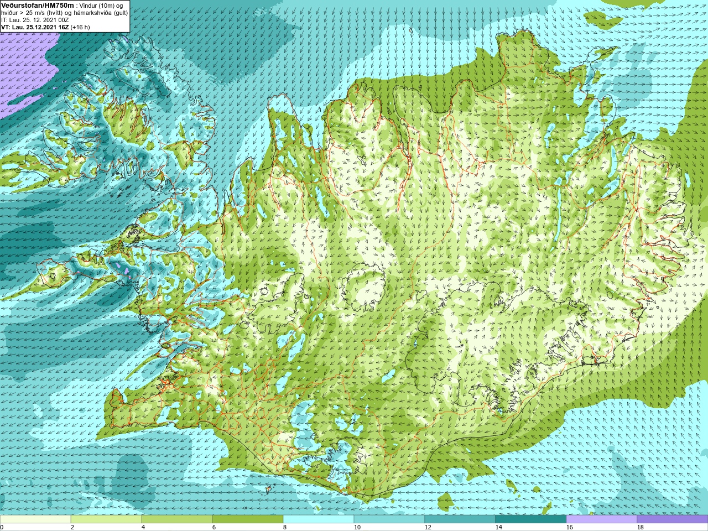The width and height of the screenshot is (708, 531).
Task: Click the legend scale label '10'
Action: [357, 527]
